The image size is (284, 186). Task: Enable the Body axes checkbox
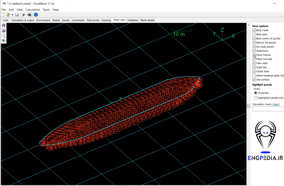click(x=254, y=34)
